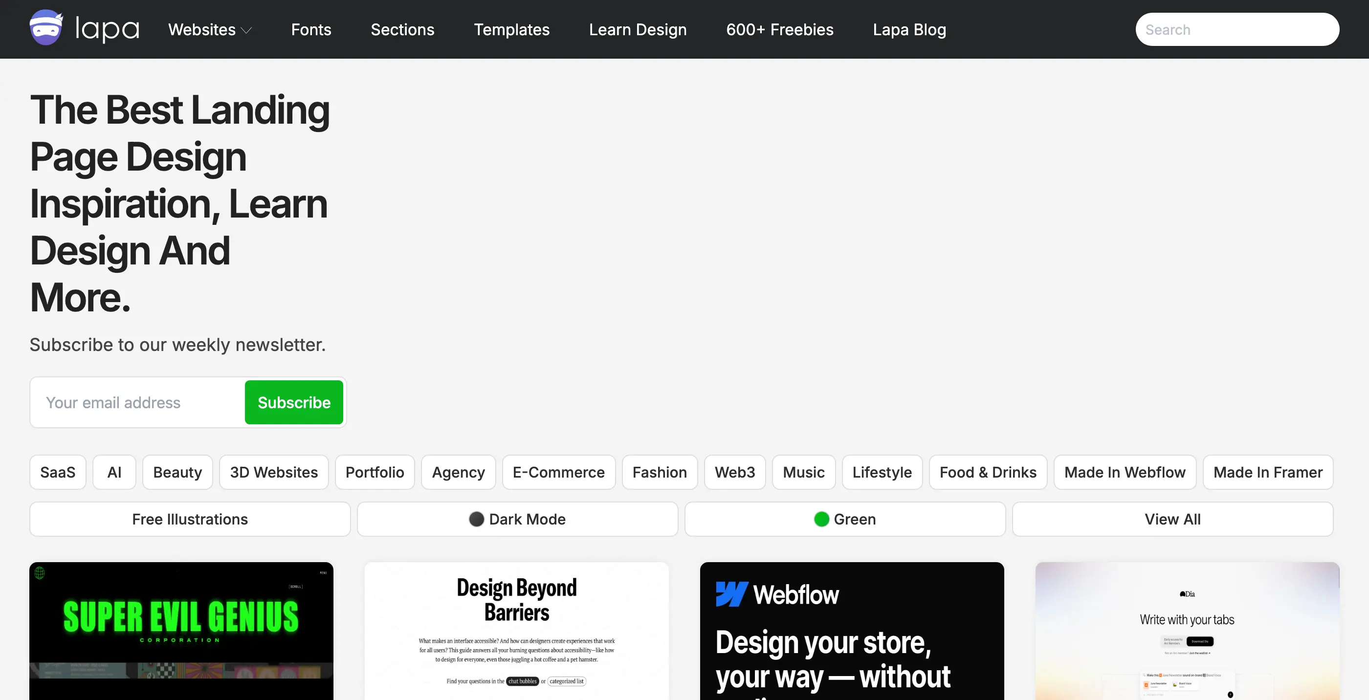The height and width of the screenshot is (700, 1369).
Task: Open the Free Illustrations button
Action: pos(190,519)
